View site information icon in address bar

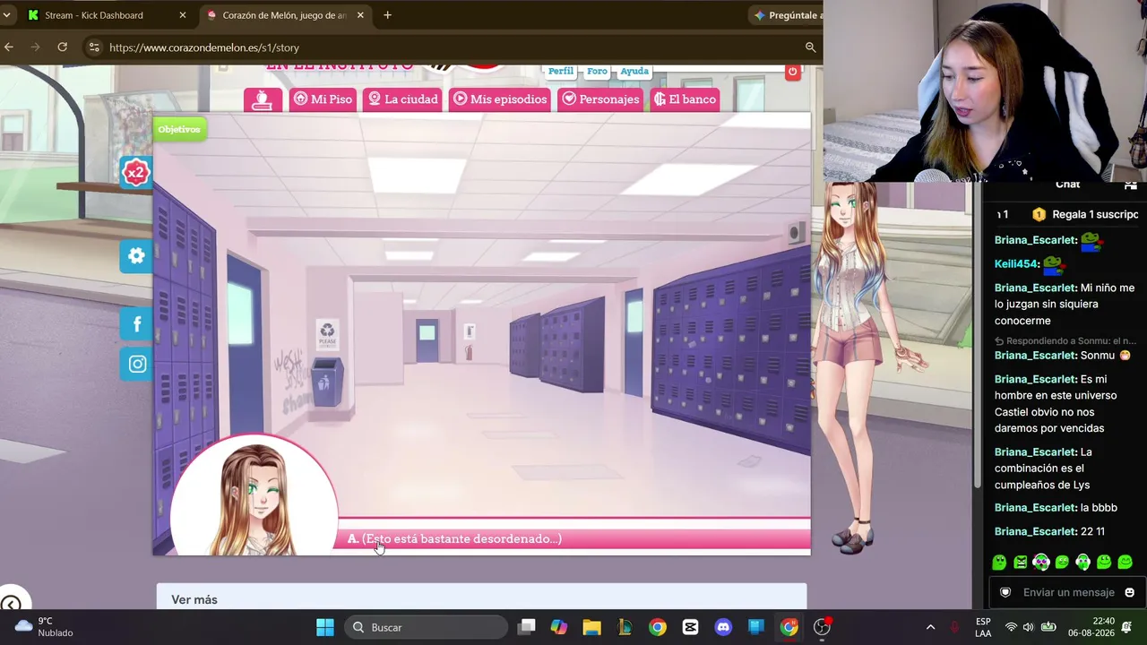tap(93, 47)
